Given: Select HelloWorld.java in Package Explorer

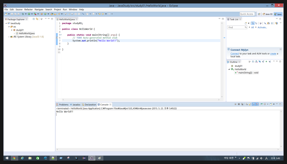Looking at the screenshot, I should (x=25, y=33).
